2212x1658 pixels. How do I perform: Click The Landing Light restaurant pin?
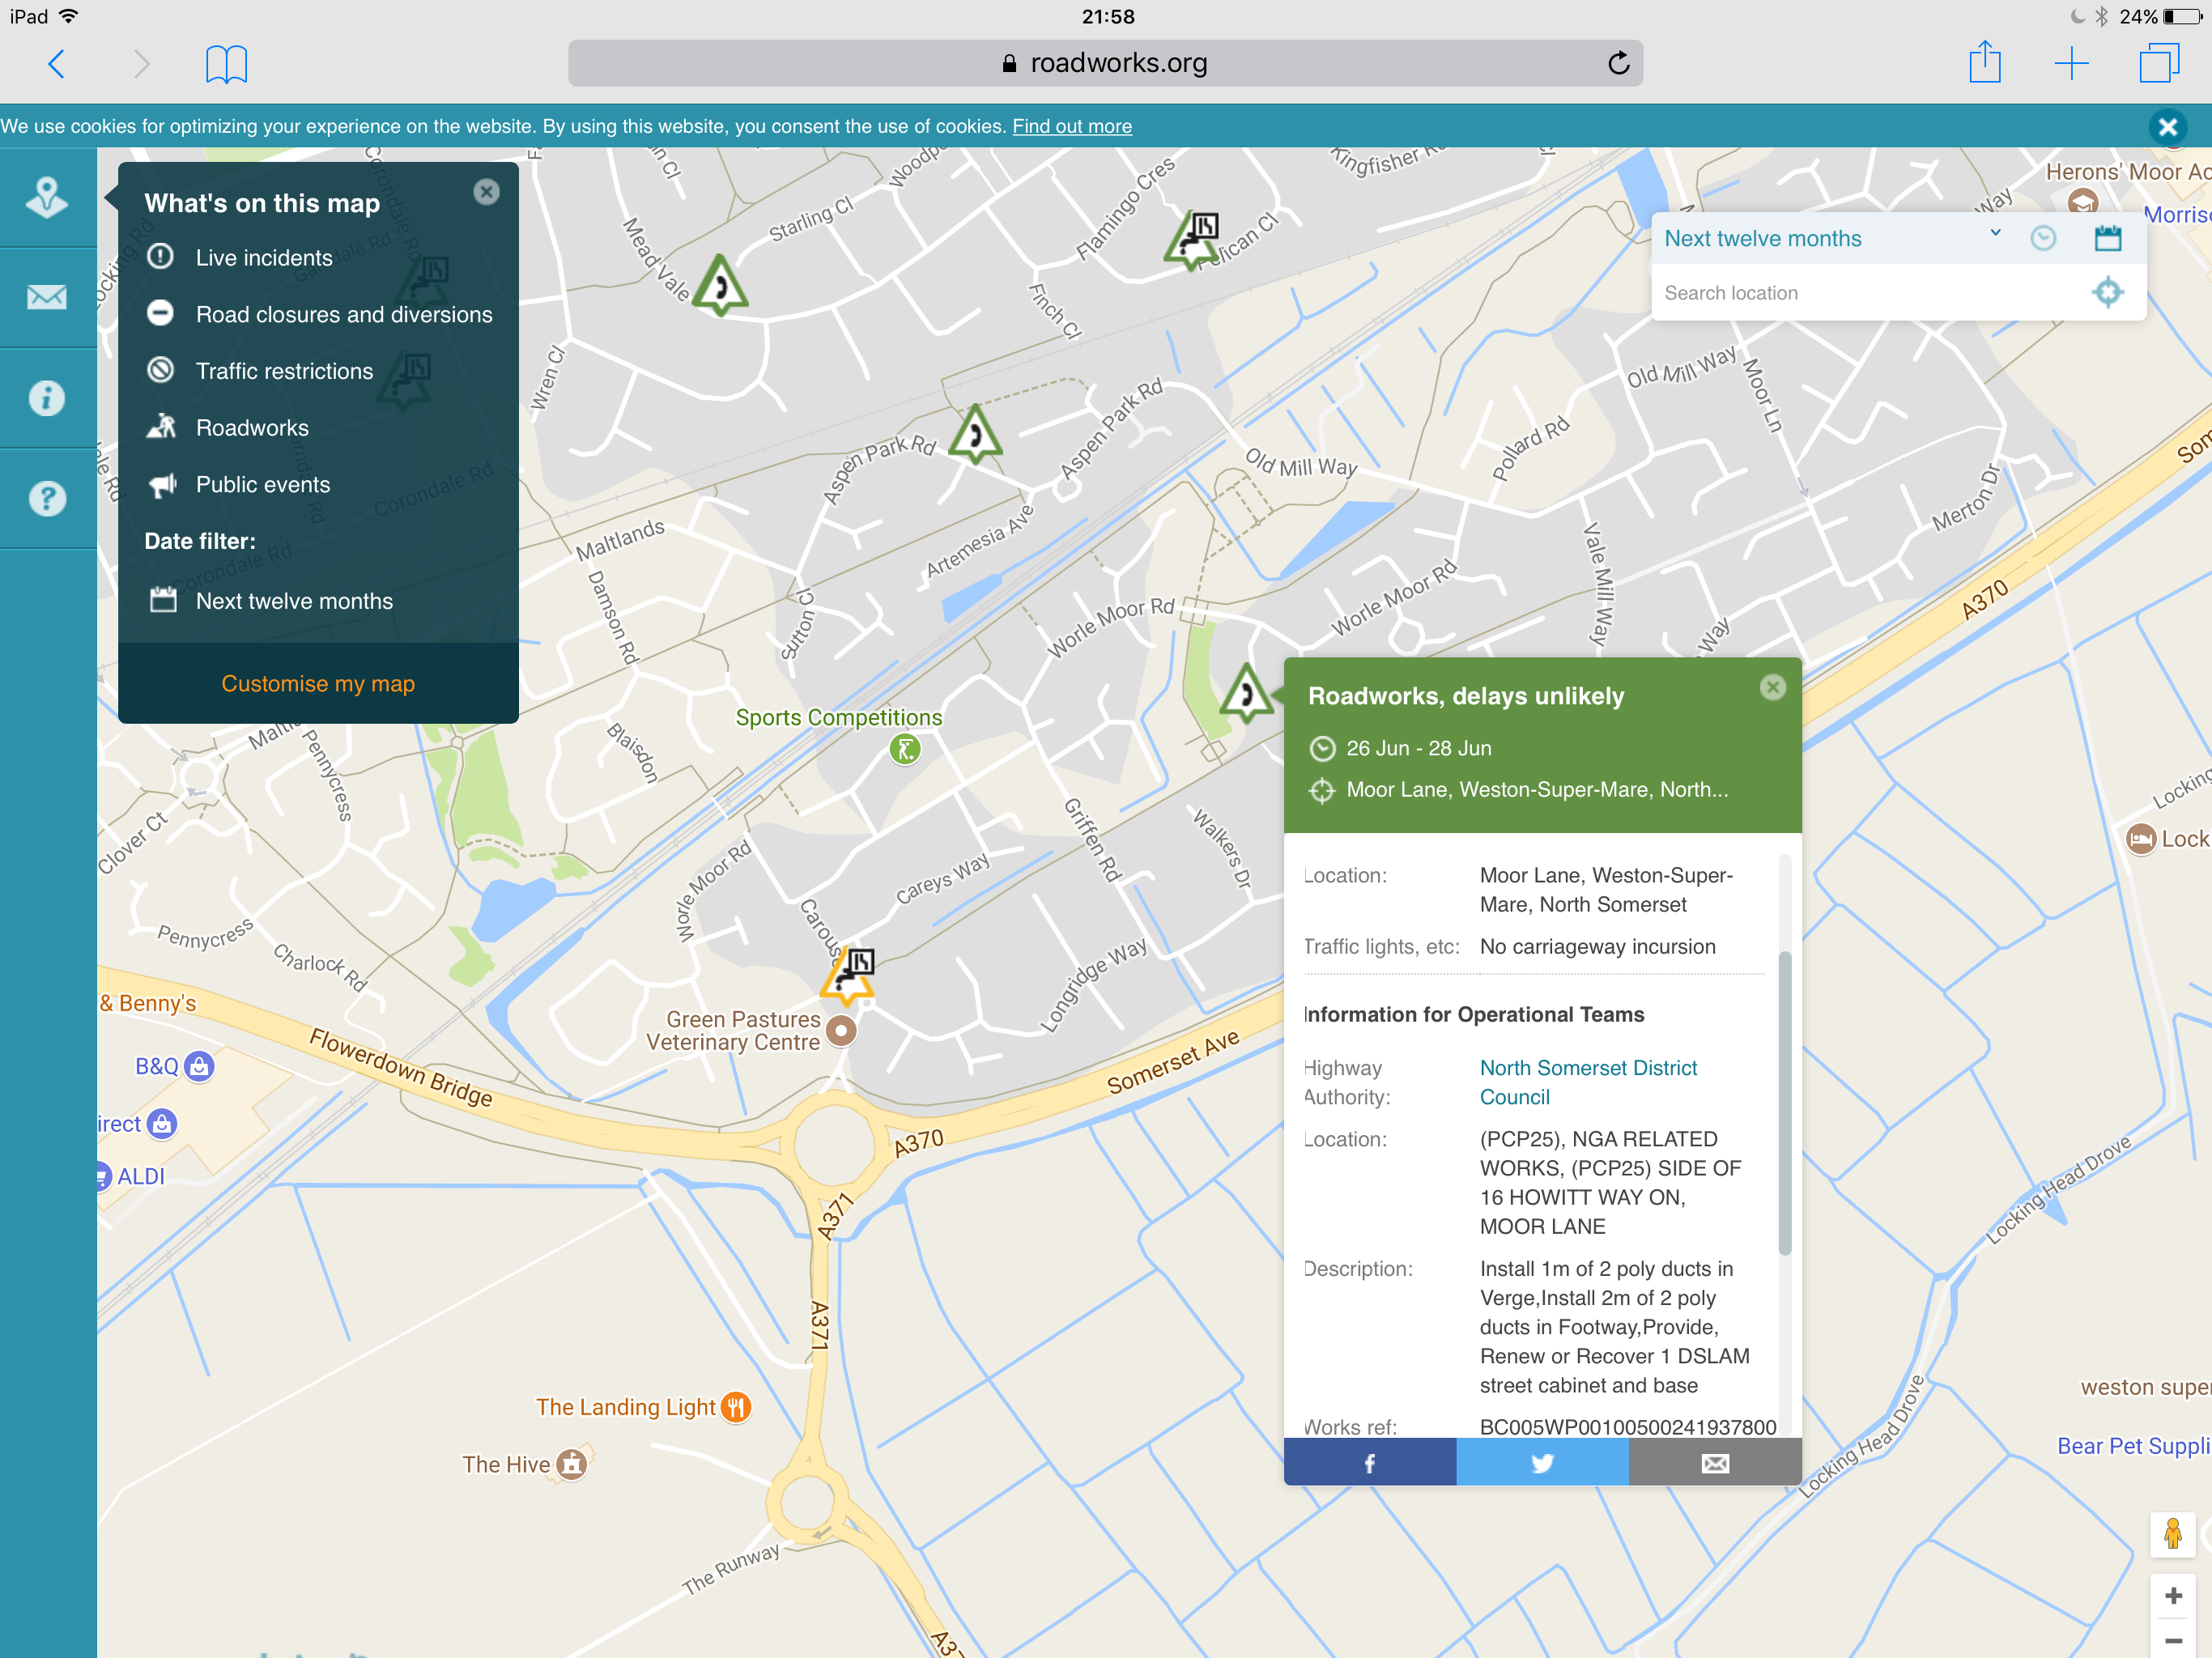pyautogui.click(x=736, y=1407)
